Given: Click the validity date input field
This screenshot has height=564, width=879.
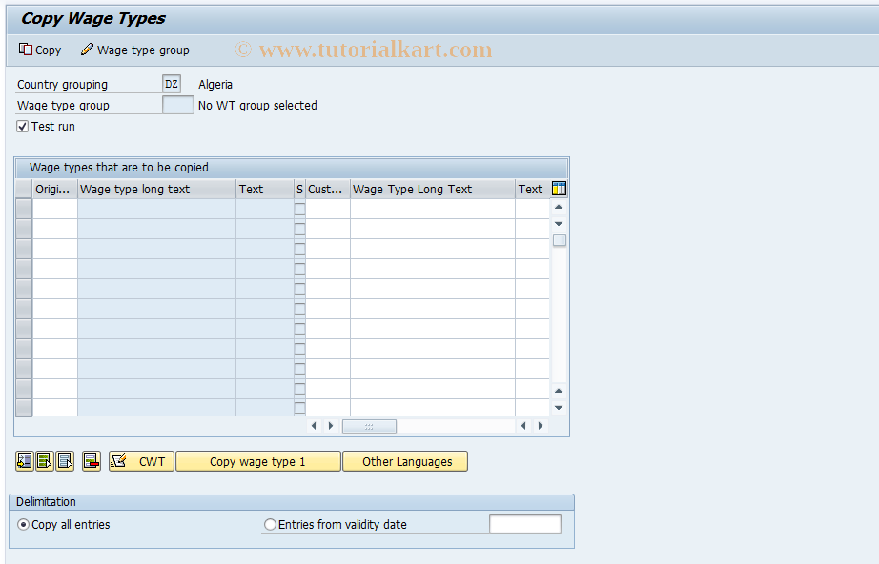Looking at the screenshot, I should tap(524, 524).
